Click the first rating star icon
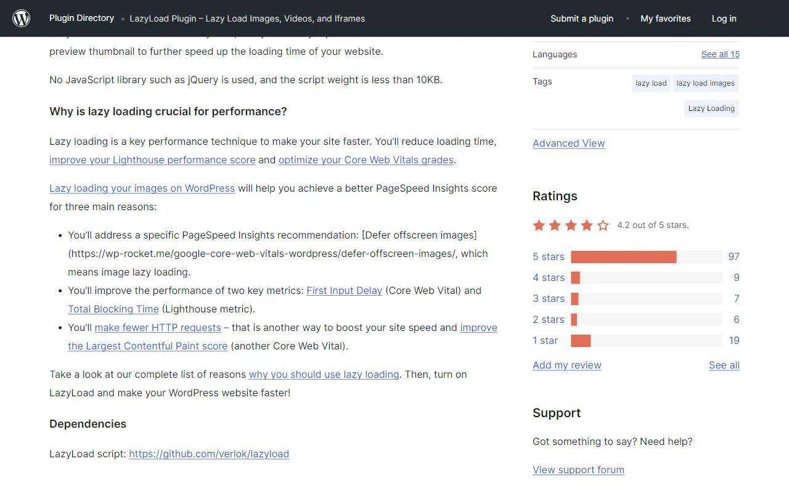The height and width of the screenshot is (493, 789). (539, 226)
